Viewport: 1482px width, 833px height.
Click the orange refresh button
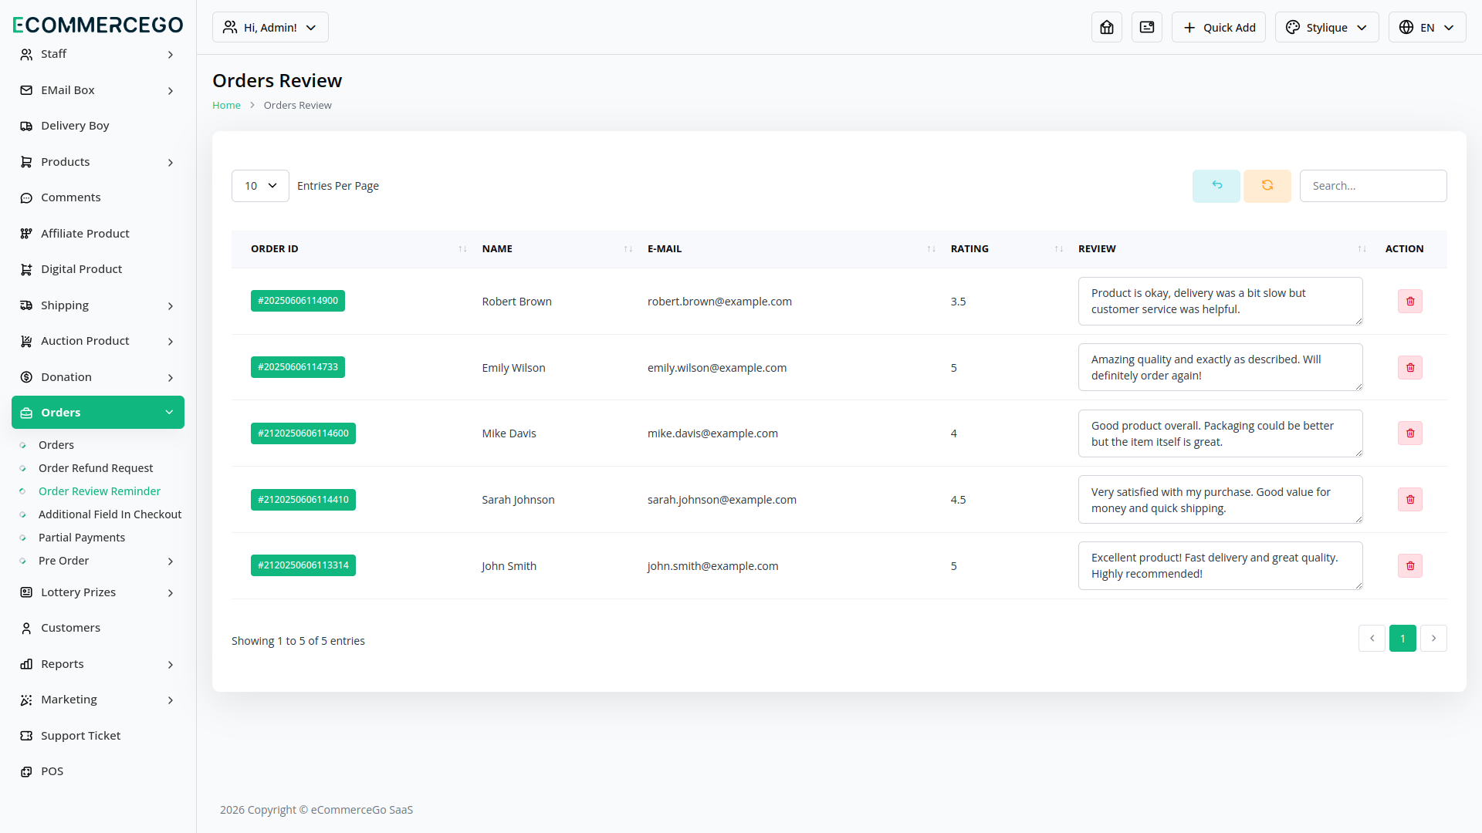click(x=1267, y=186)
